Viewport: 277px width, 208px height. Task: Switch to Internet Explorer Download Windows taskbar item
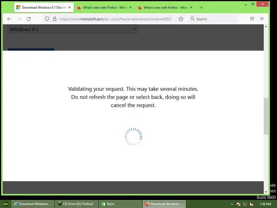click(x=33, y=204)
